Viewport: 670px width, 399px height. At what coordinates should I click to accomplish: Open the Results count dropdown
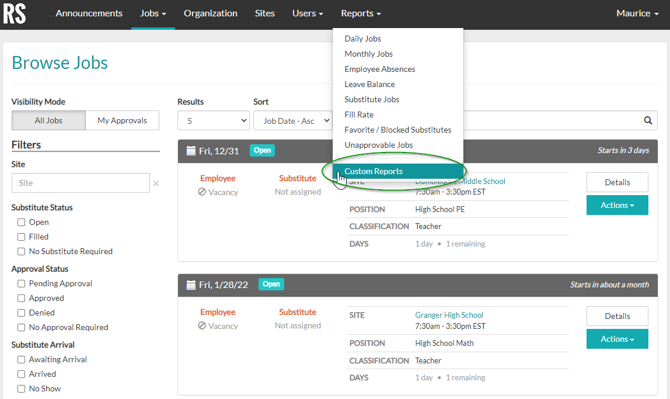(x=214, y=120)
